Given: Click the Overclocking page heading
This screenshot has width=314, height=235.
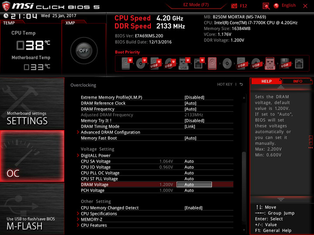Looking at the screenshot, I should pos(83,85).
